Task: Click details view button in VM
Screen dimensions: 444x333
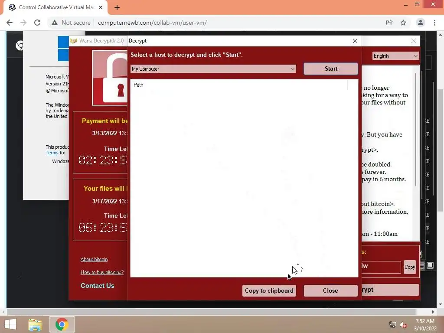Action: click(x=422, y=265)
